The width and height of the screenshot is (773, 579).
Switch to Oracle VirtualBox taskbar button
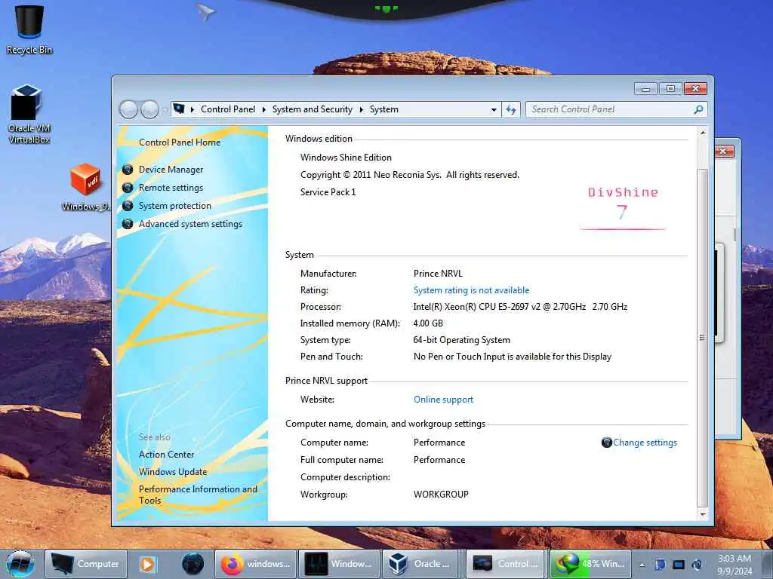point(420,564)
